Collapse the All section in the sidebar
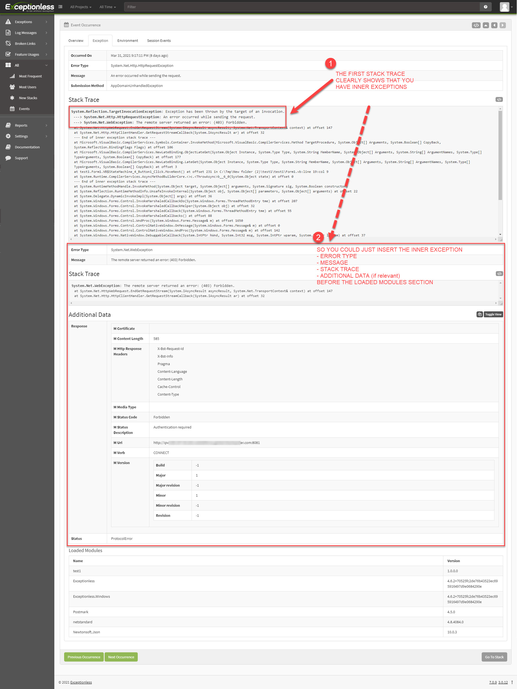Viewport: 517px width, 689px height. [46, 65]
